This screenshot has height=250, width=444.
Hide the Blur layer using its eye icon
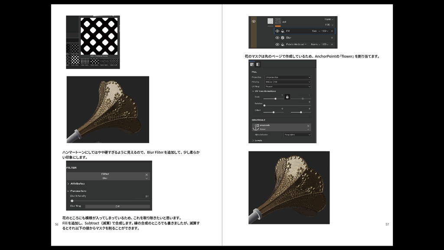point(277,37)
